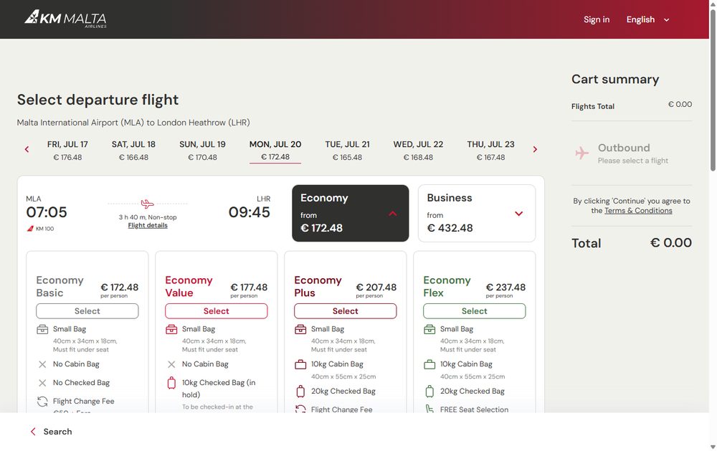The width and height of the screenshot is (717, 451).
Task: Open the Flight details link
Action: (148, 225)
